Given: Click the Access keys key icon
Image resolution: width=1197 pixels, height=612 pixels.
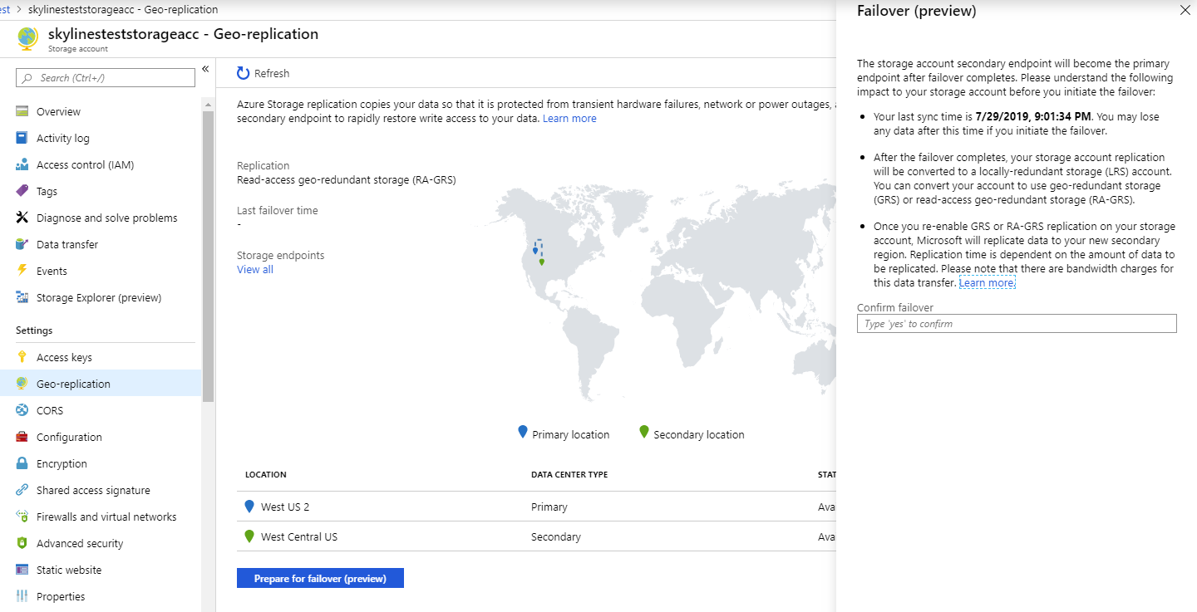Looking at the screenshot, I should [22, 357].
